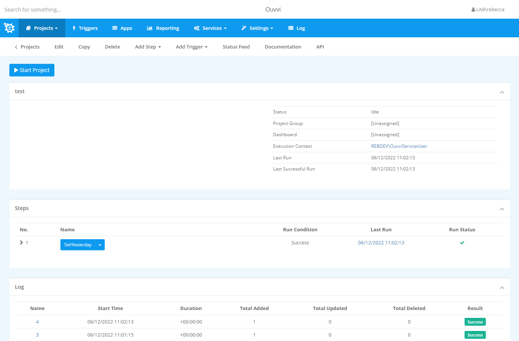Collapse the test panel
The image size is (519, 341).
click(x=502, y=92)
